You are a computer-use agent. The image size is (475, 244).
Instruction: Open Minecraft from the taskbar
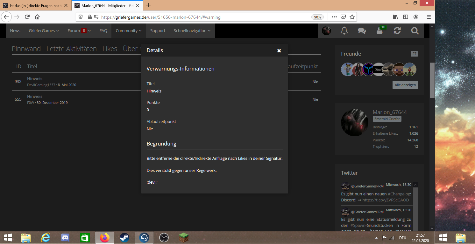pyautogui.click(x=183, y=237)
